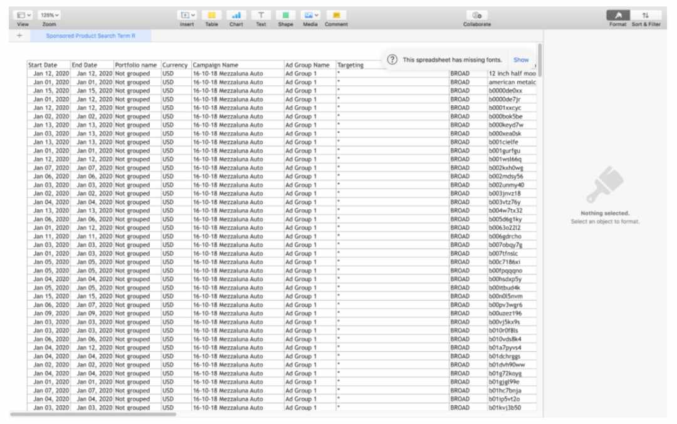Select the cell 'b00pv3wgr6'
Viewport: 677px width, 424px height.
[512, 304]
